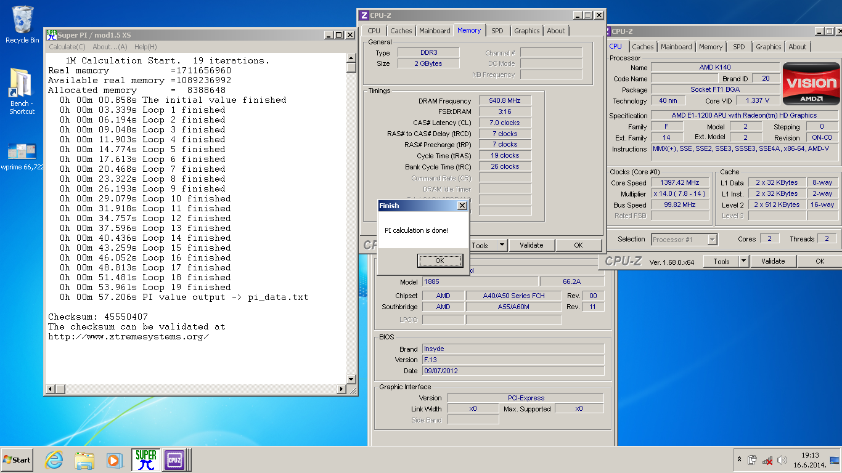842x473 pixels.
Task: Switch to Caches tab in front CPU-Z window
Action: 401,31
